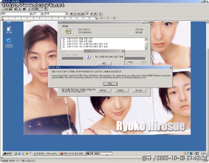Image resolution: width=209 pixels, height=163 pixels.
Task: Click the 585 MB size value in Nero
Action: [x=139, y=32]
